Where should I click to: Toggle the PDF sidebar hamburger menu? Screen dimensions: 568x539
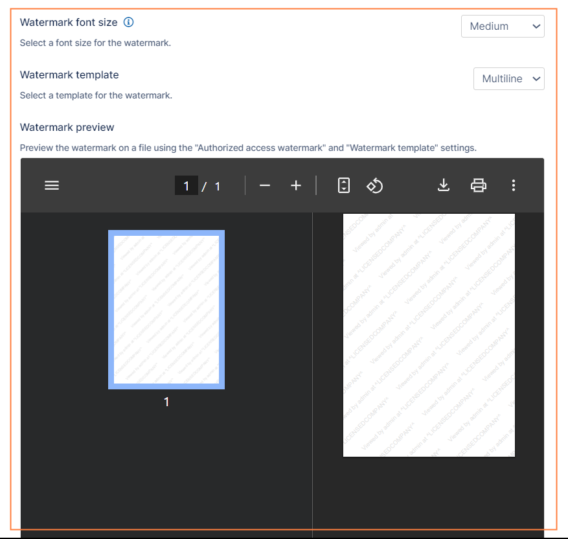pyautogui.click(x=52, y=186)
